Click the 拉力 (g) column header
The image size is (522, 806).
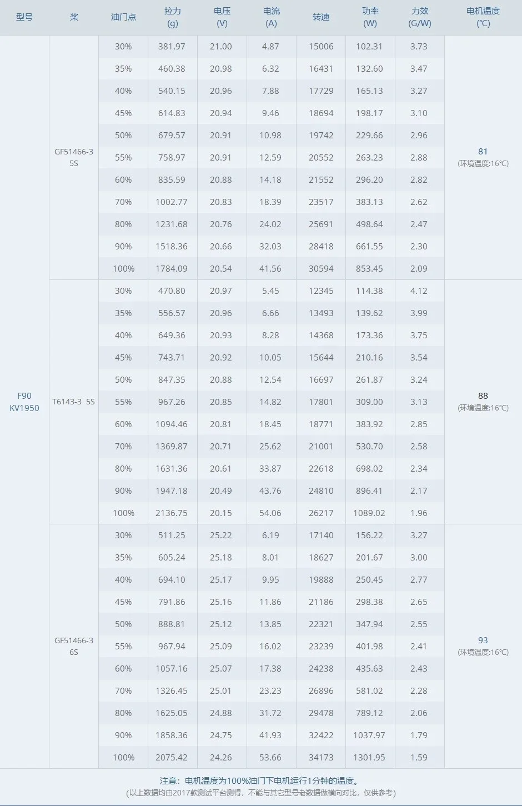[172, 17]
